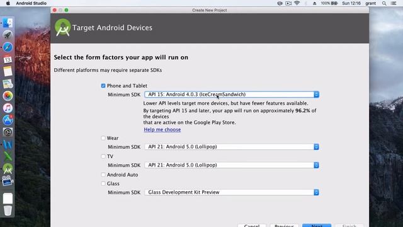Open white document stack in dock
Image resolution: width=403 pixels, height=227 pixels.
[8, 199]
